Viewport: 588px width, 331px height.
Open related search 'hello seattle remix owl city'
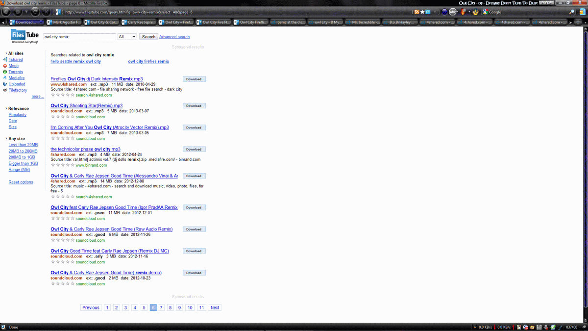coord(75,61)
